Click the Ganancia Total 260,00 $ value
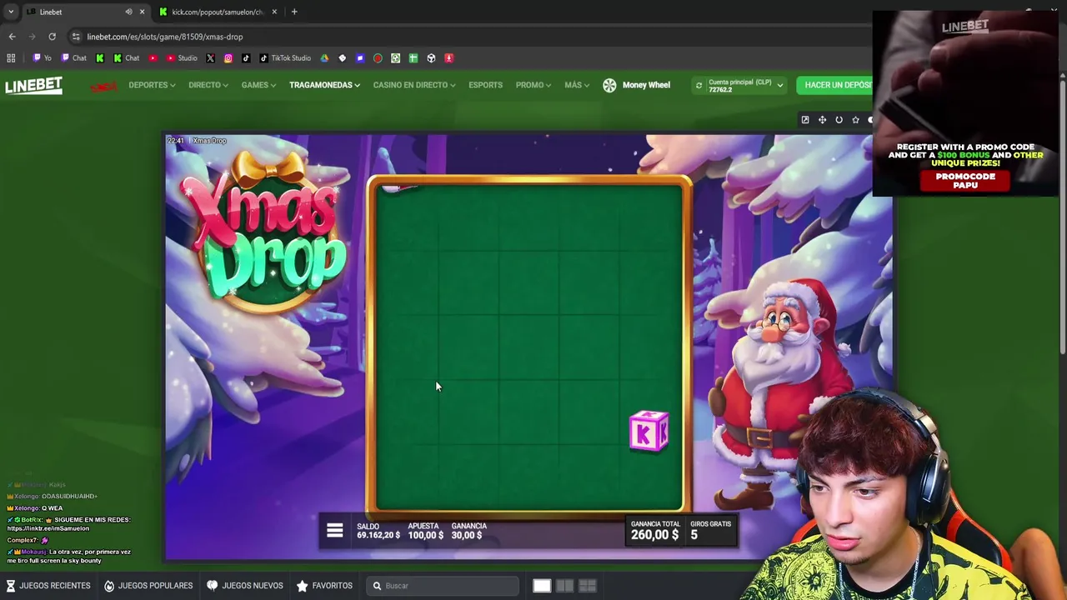 (x=654, y=535)
